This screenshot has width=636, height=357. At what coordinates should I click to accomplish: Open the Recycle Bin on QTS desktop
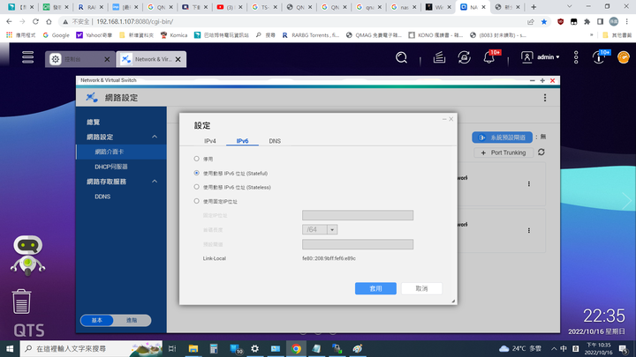point(21,301)
